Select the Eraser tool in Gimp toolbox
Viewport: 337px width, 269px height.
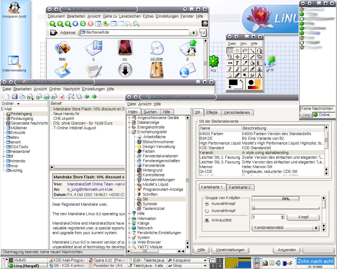(245, 69)
